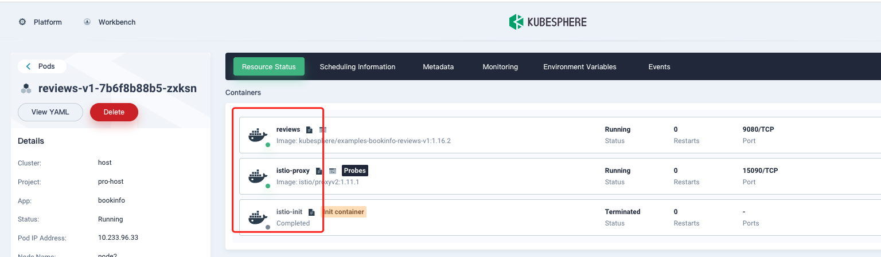881x257 pixels.
Task: Click image text kubesphere/examples-bookinfo-reviews-v1:1.16.2
Action: [374, 141]
